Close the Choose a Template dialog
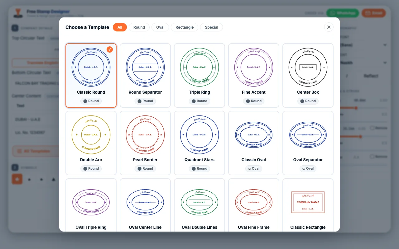 [329, 27]
